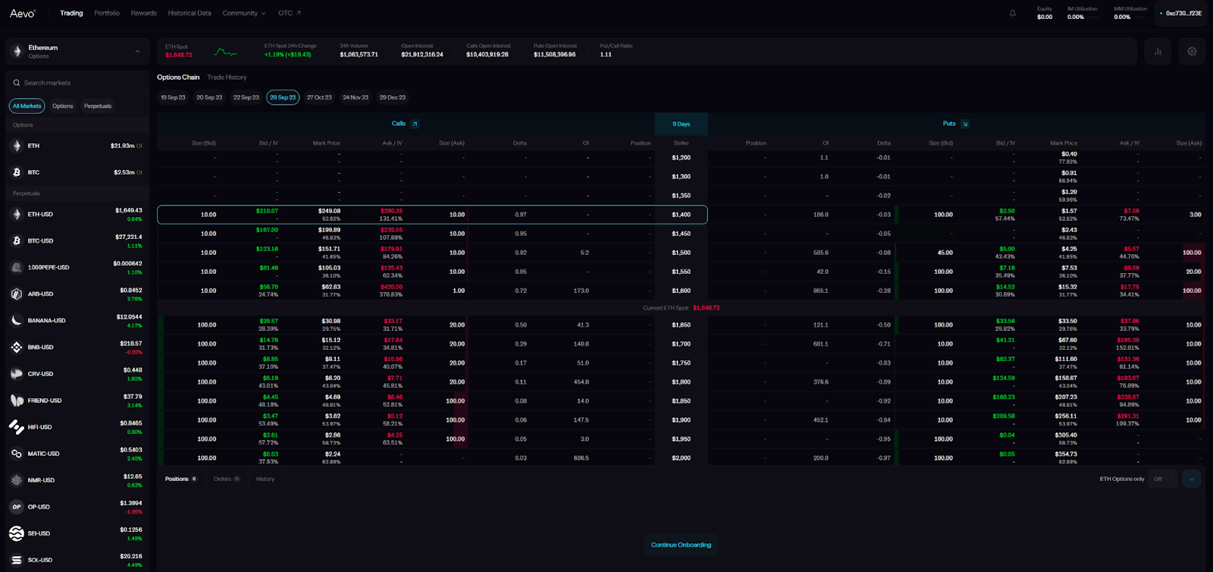Screen dimensions: 1213x572
Task: Open the notifications bell
Action: pyautogui.click(x=1012, y=13)
